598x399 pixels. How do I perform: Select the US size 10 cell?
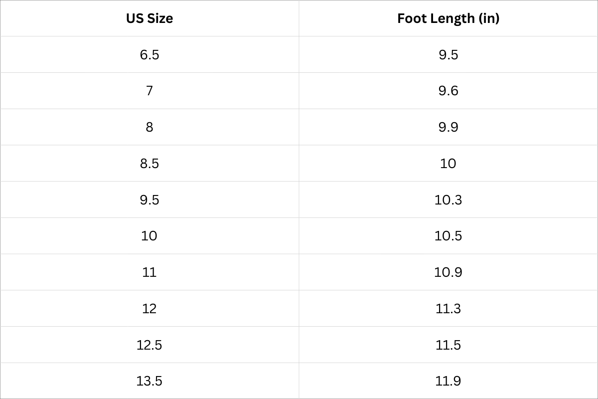[x=149, y=236]
